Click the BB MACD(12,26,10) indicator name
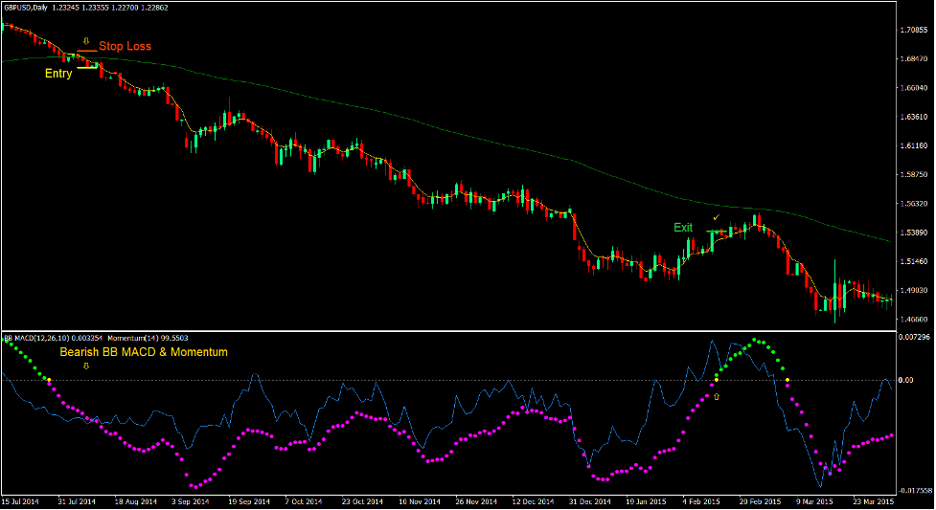 pos(38,338)
